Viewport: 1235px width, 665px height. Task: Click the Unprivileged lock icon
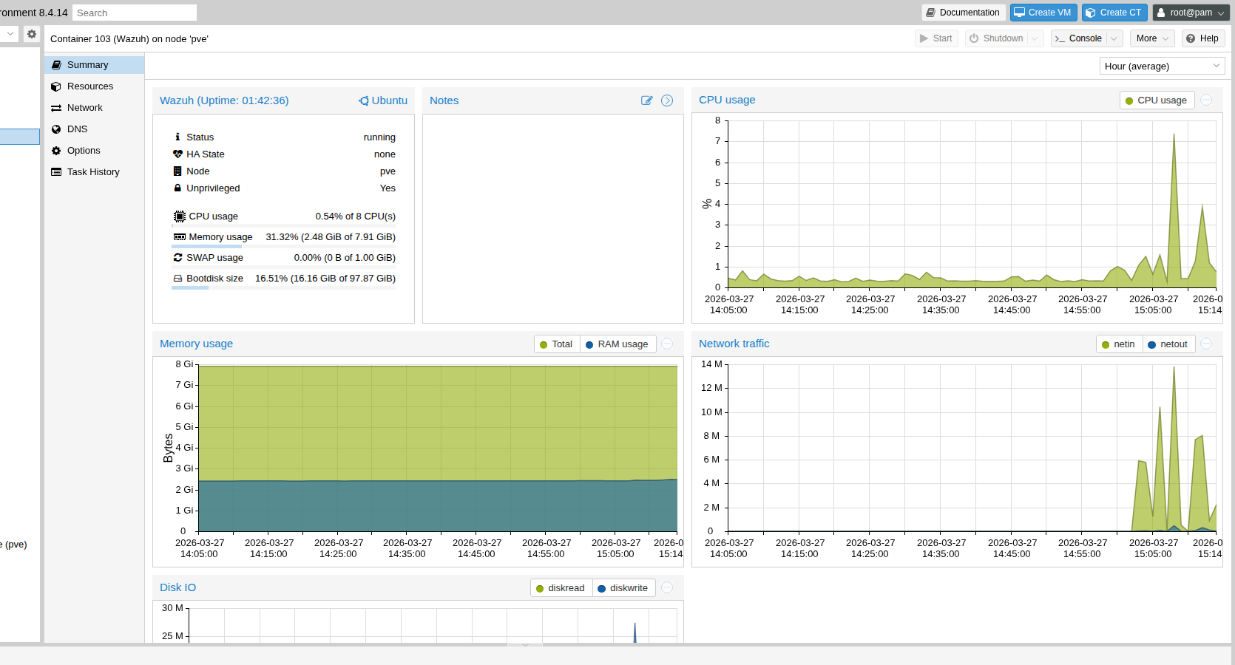[x=177, y=188]
